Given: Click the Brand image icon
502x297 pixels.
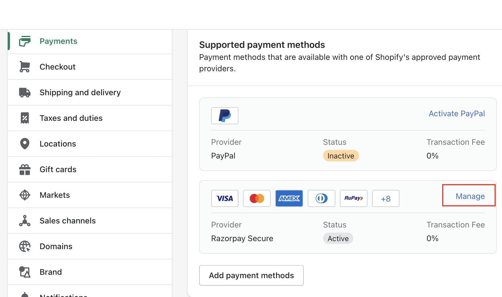Looking at the screenshot, I should [25, 272].
